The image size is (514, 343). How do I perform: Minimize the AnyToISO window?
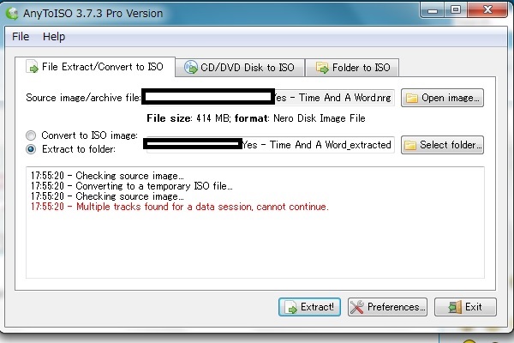[x=431, y=10]
